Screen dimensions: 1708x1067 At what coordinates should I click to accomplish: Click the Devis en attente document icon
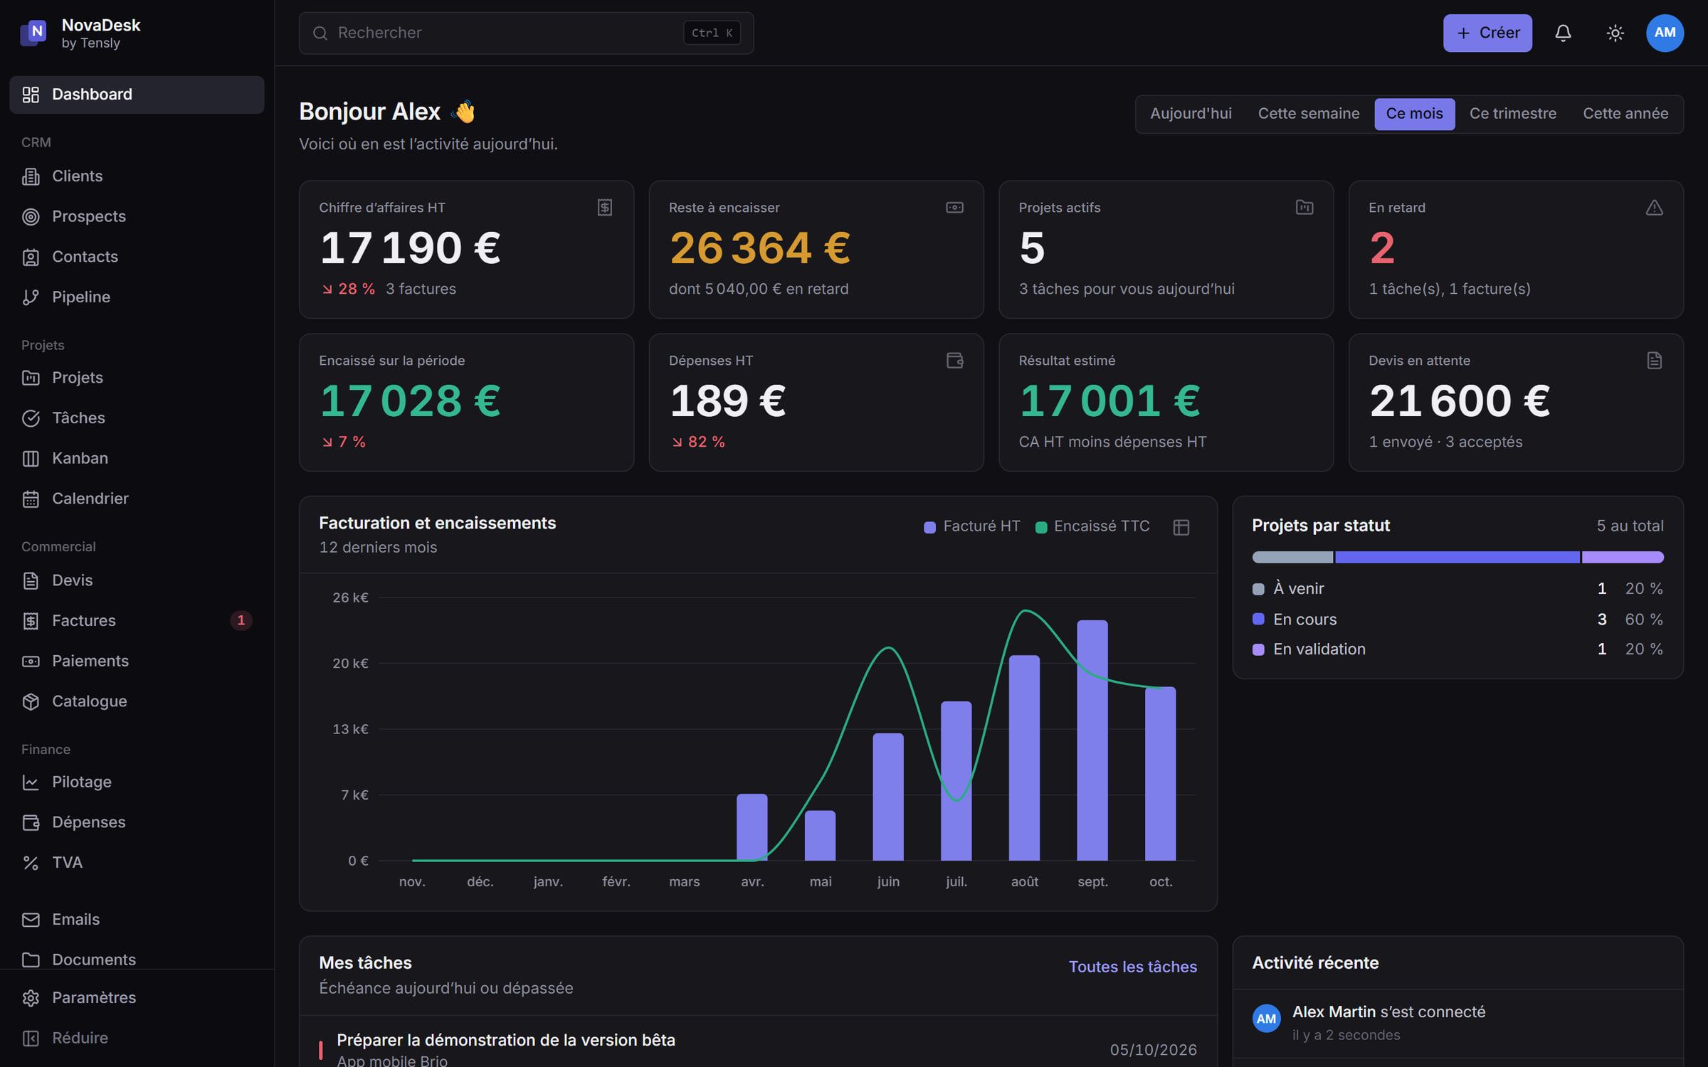pyautogui.click(x=1654, y=361)
